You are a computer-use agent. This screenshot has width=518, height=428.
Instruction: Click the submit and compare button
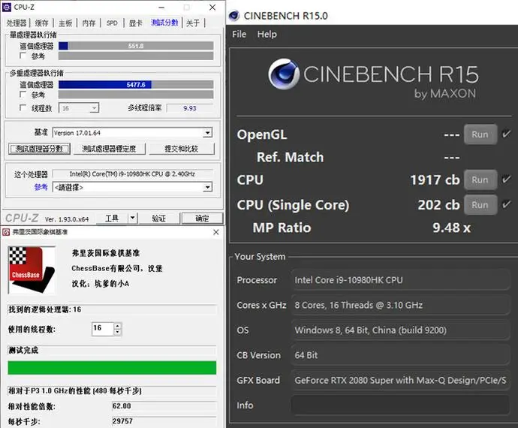point(182,149)
